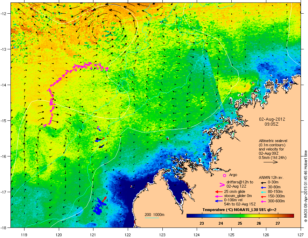This screenshot has width=308, height=238.
Task: Click the latitude axis label -16
Action: click(x=3, y=156)
